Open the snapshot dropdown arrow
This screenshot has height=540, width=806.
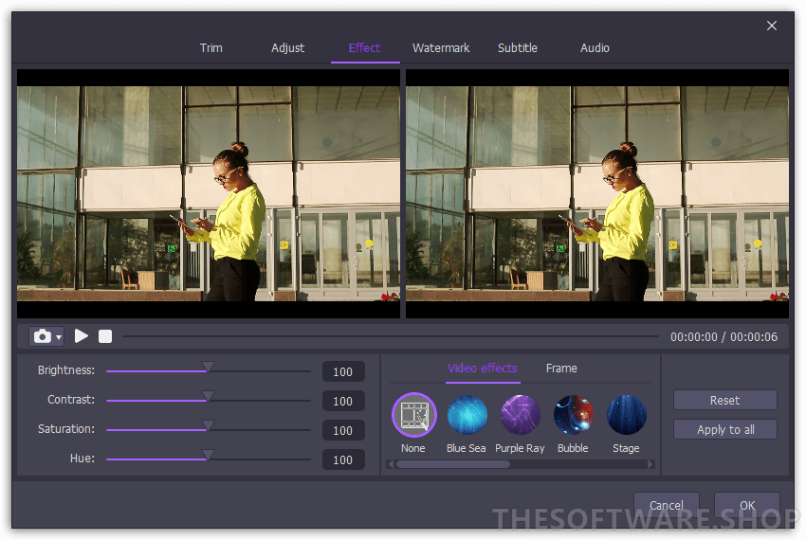click(59, 337)
